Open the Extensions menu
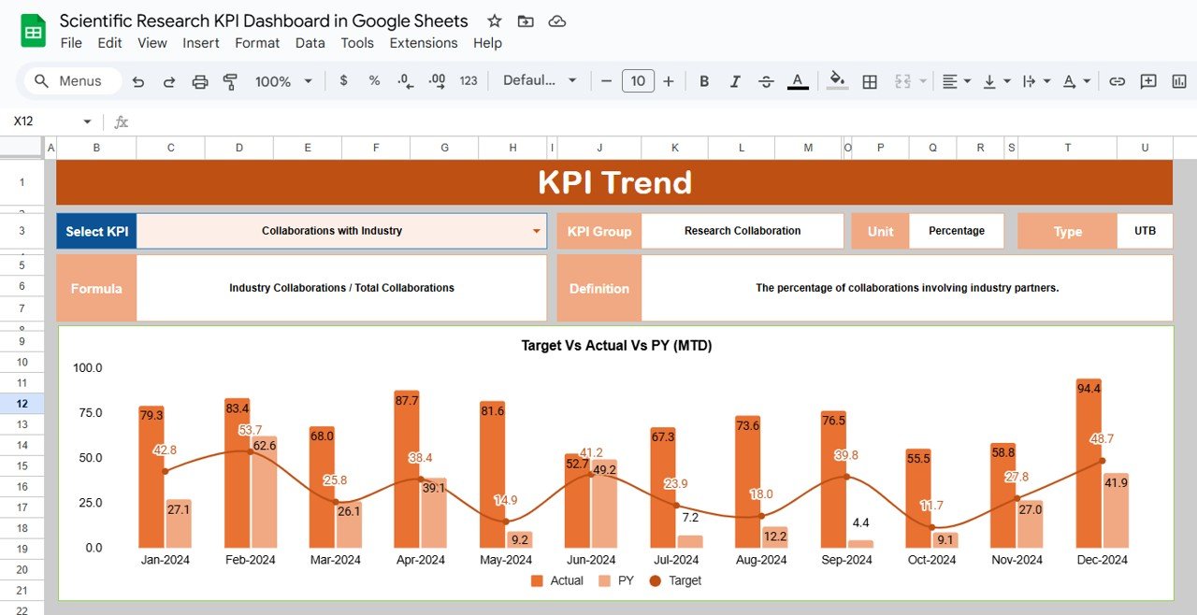Viewport: 1197px width, 615px height. click(x=423, y=43)
